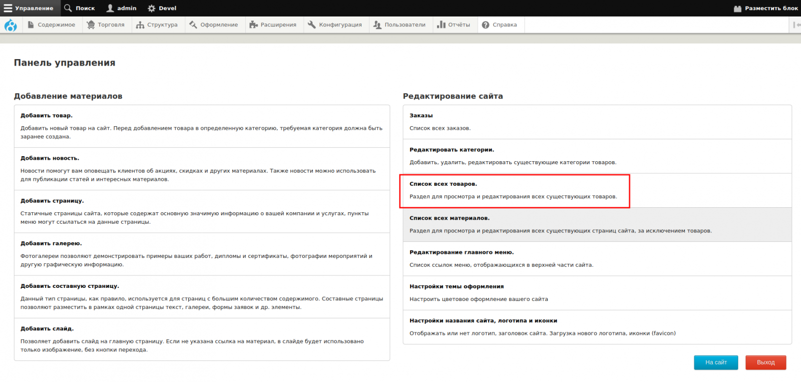Click text 'Список ссылок меню, отображающихся в верхней части сайта.'

point(501,265)
